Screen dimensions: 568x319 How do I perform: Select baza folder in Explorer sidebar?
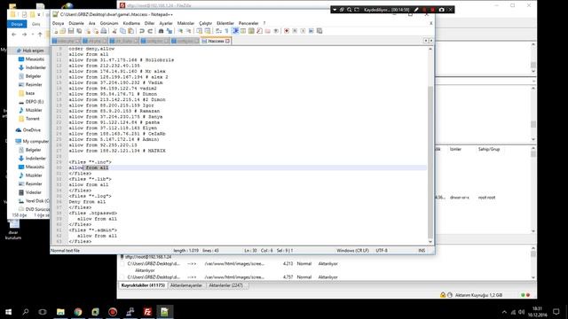click(30, 93)
